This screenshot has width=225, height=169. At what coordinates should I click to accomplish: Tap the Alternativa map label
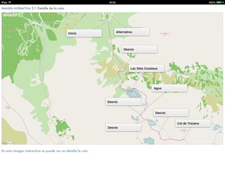132,32
